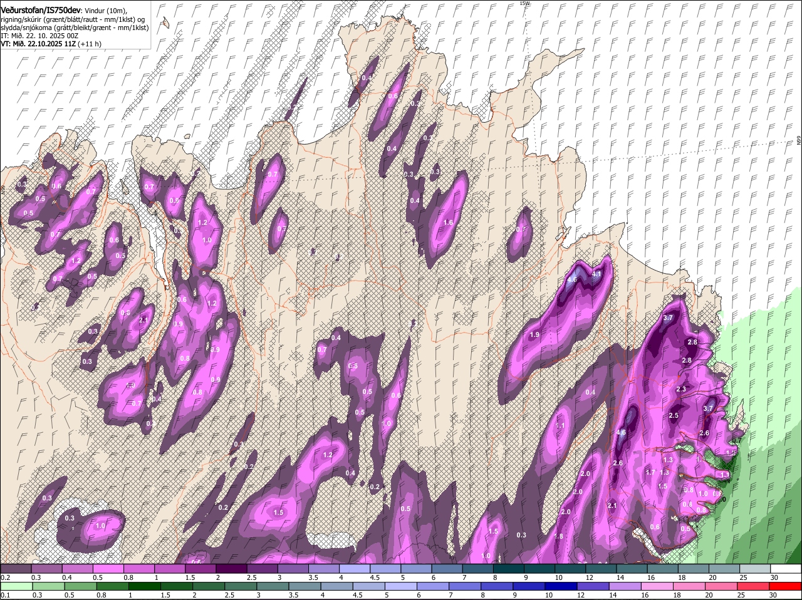
Task: Pick lower scale dark green swatch between 1 and 1.5
Action: click(145, 586)
